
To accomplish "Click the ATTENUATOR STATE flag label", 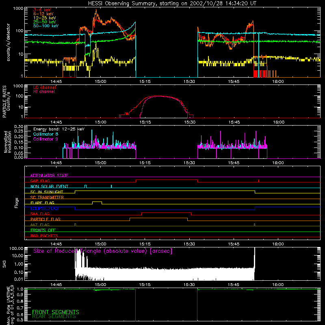I will click(49, 175).
